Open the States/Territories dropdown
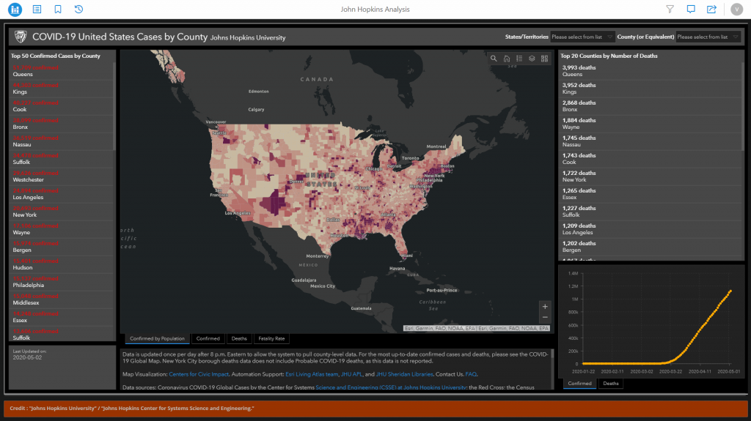Screen dimensions: 751x421 click(x=582, y=37)
